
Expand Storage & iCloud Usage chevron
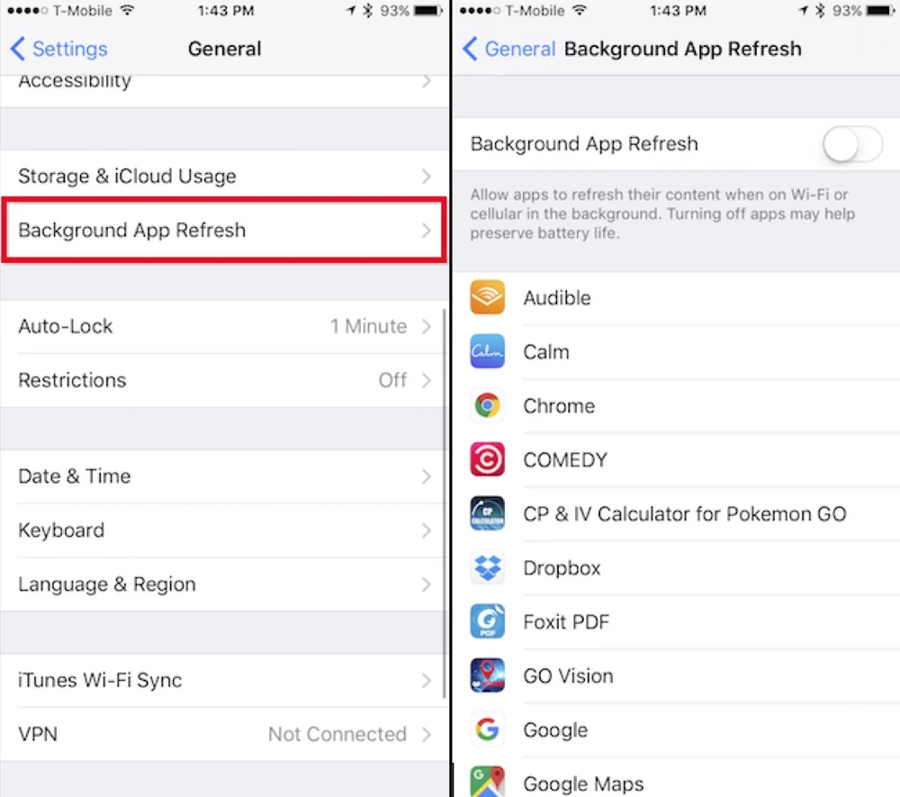[x=426, y=177]
